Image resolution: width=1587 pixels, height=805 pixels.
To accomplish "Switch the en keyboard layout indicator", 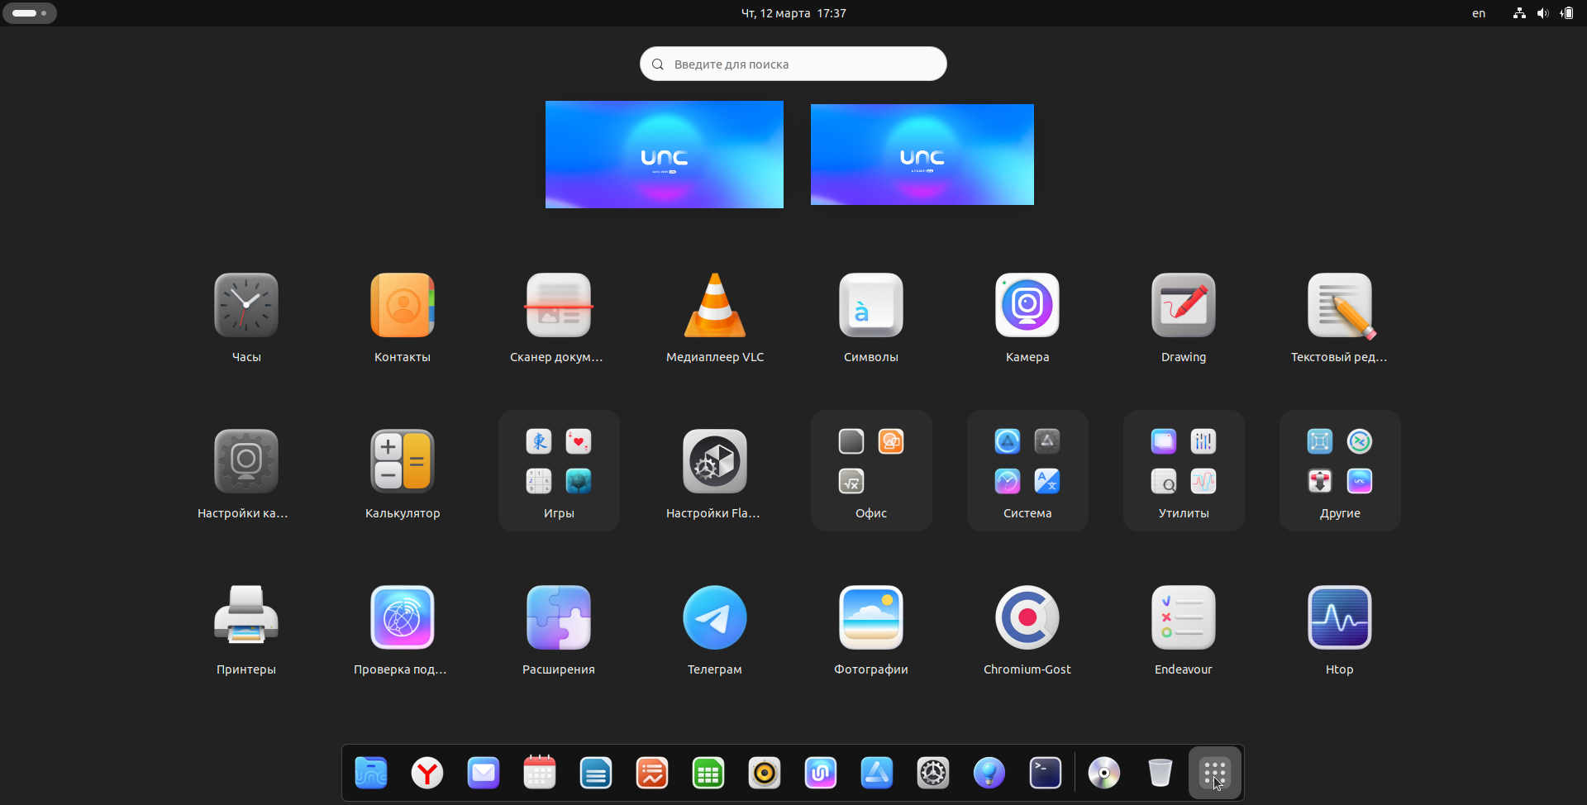I will click(x=1478, y=13).
